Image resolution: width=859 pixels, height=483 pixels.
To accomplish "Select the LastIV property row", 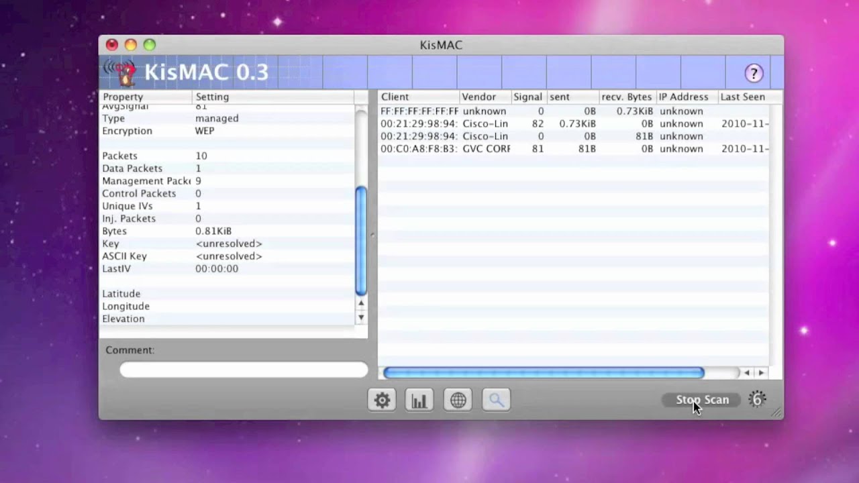I will pos(227,268).
